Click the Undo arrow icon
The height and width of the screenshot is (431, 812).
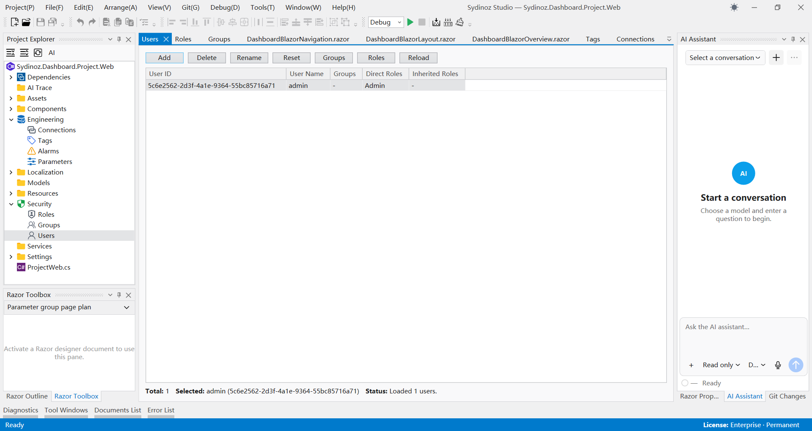click(x=80, y=22)
